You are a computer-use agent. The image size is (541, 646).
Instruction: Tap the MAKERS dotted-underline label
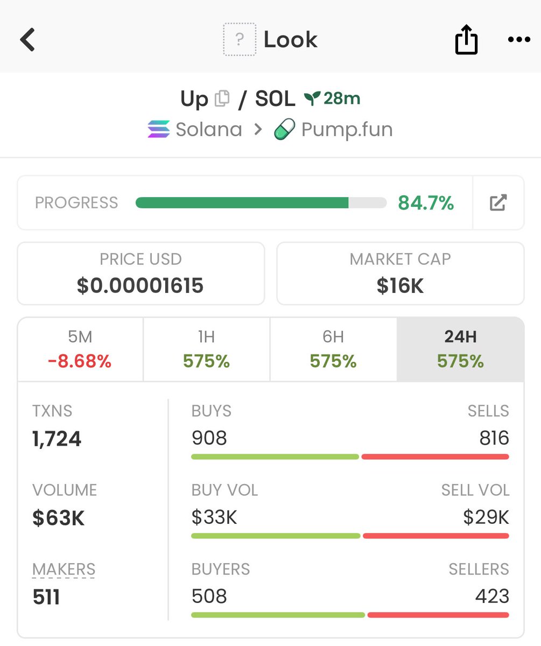64,569
